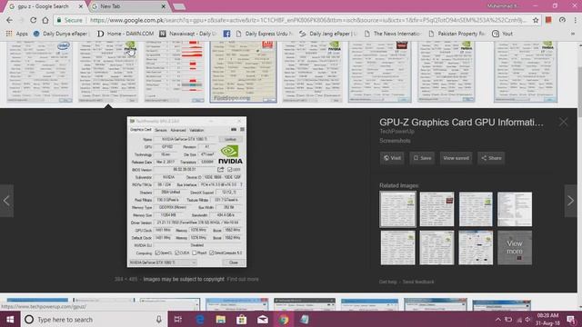Go to next image arrow
Image resolution: width=582 pixels, height=327 pixels.
click(570, 201)
